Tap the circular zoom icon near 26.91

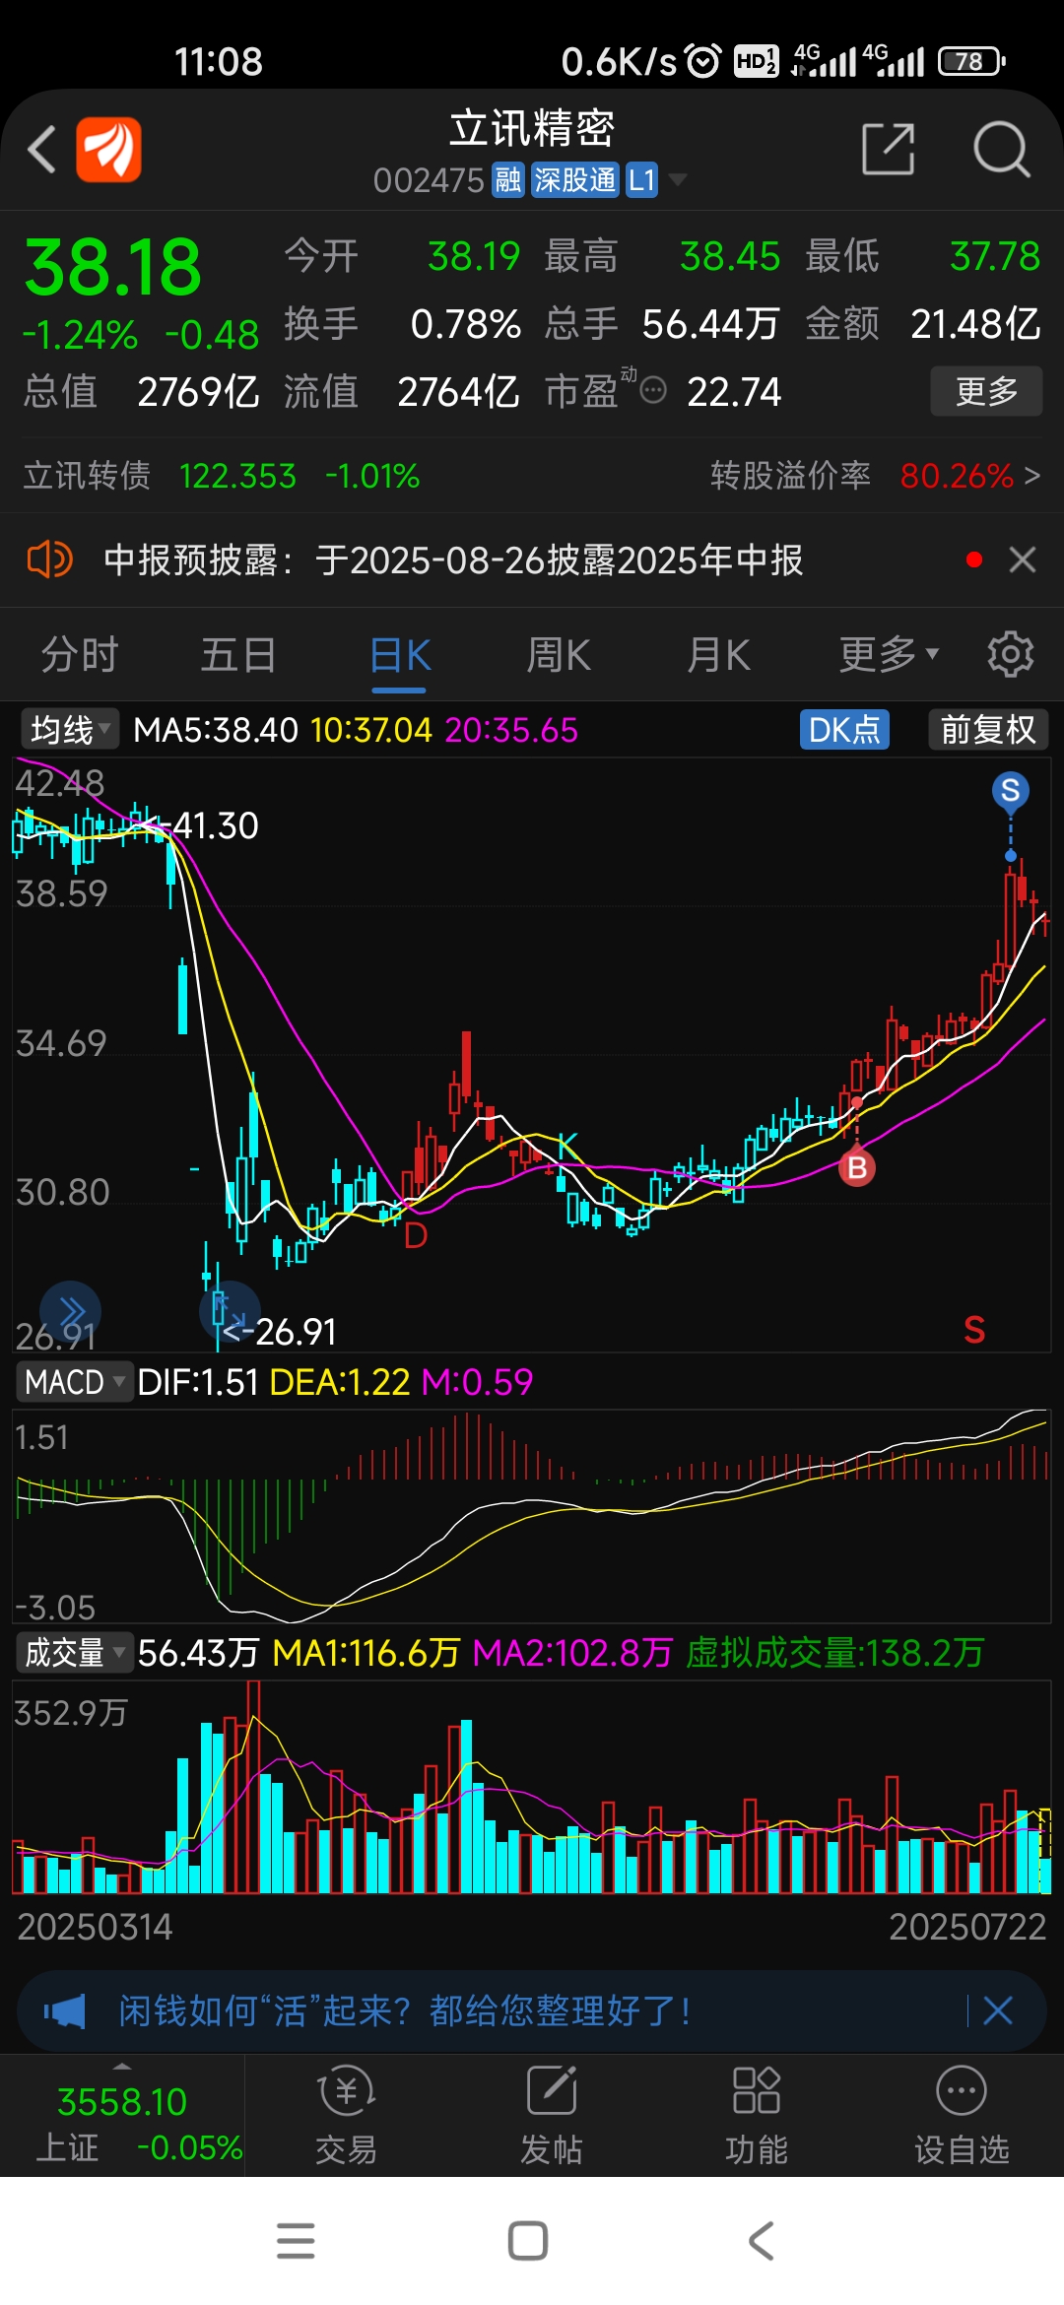point(229,1311)
